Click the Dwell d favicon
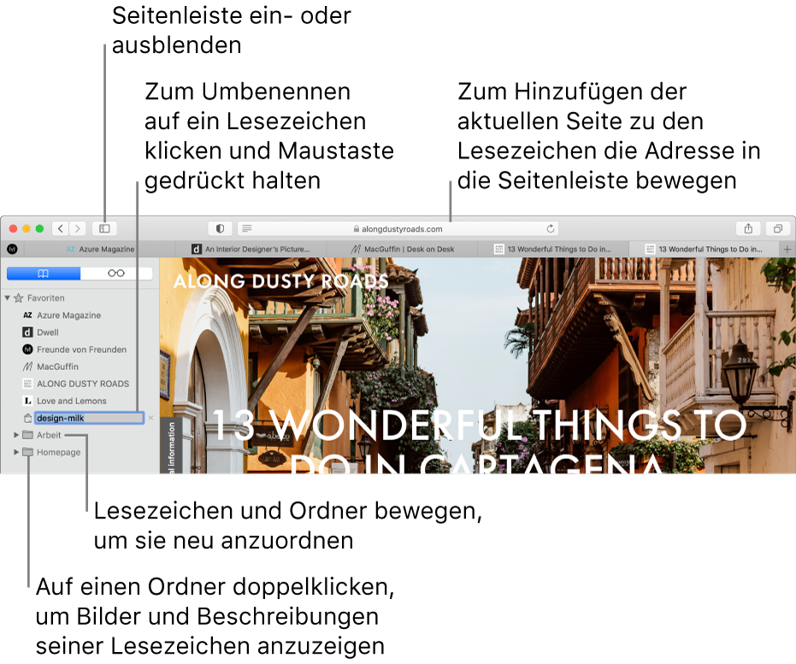This screenshot has width=796, height=664. [28, 332]
